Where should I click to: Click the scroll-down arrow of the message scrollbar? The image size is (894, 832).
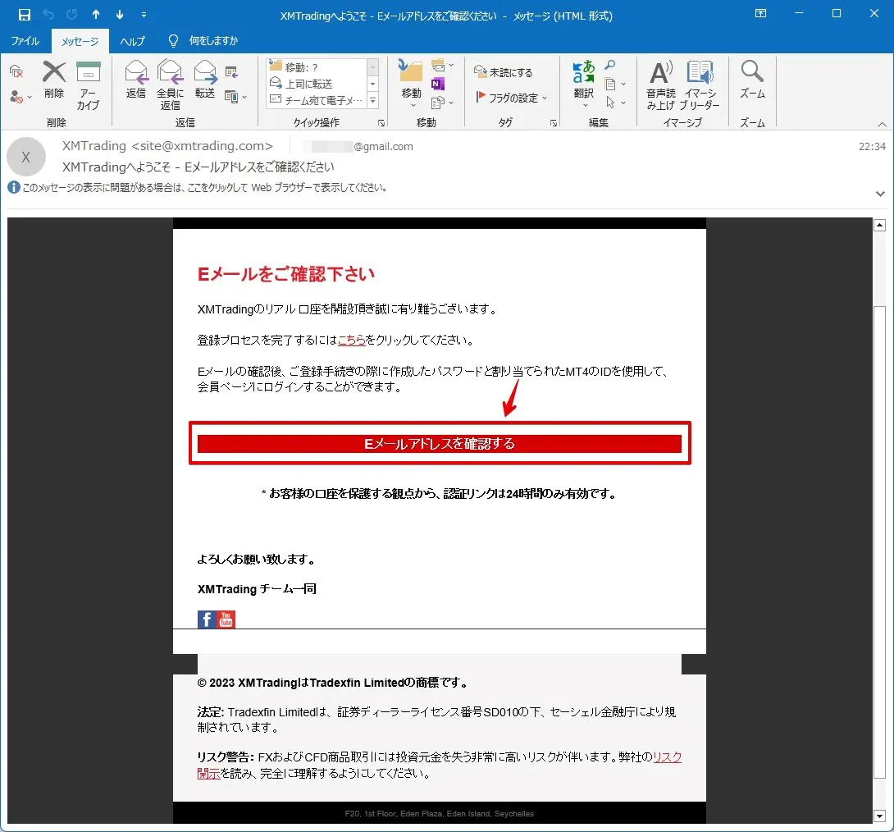(x=880, y=816)
